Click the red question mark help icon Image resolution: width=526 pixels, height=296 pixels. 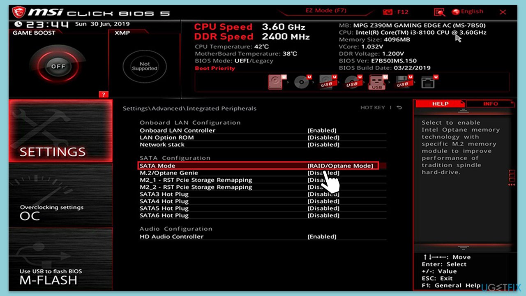104,95
